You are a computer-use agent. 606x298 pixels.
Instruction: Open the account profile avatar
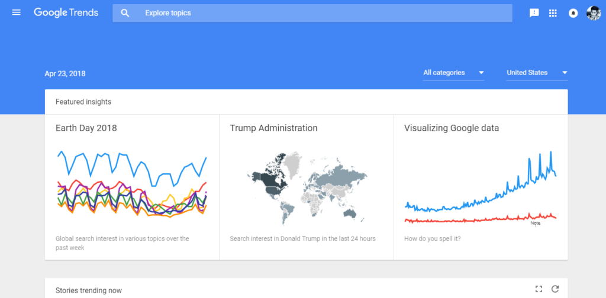[x=593, y=13]
